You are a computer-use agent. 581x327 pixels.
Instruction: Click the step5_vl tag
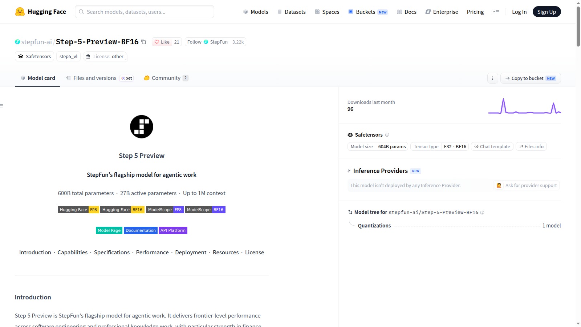pyautogui.click(x=68, y=56)
